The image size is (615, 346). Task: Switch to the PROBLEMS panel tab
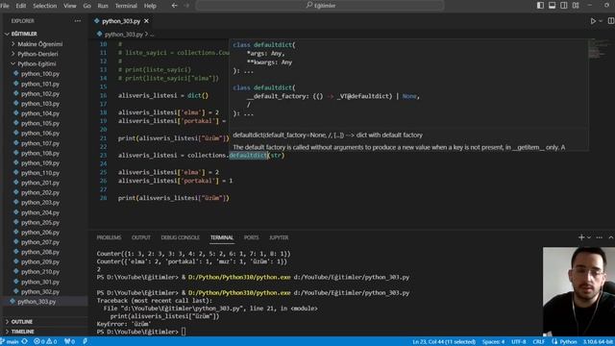109,237
